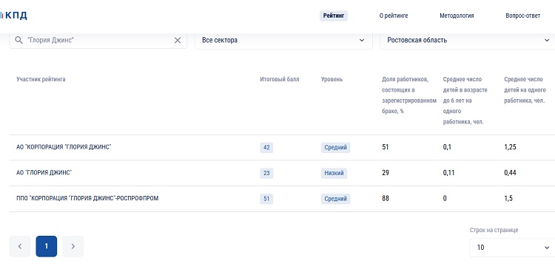The image size is (555, 272).
Task: Click the КПД logo
Action: (13, 16)
